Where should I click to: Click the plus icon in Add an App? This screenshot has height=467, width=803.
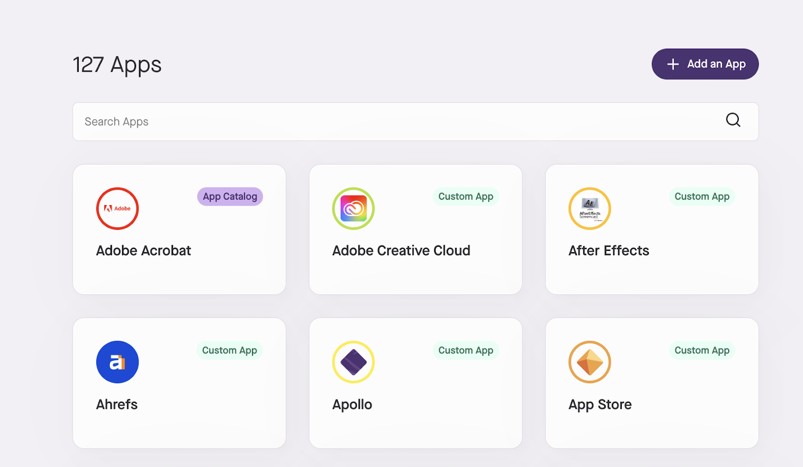(x=673, y=64)
